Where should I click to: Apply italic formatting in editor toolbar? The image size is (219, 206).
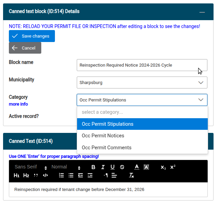pyautogui.click(x=103, y=167)
